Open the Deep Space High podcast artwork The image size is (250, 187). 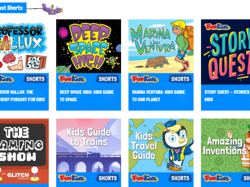[88, 46]
